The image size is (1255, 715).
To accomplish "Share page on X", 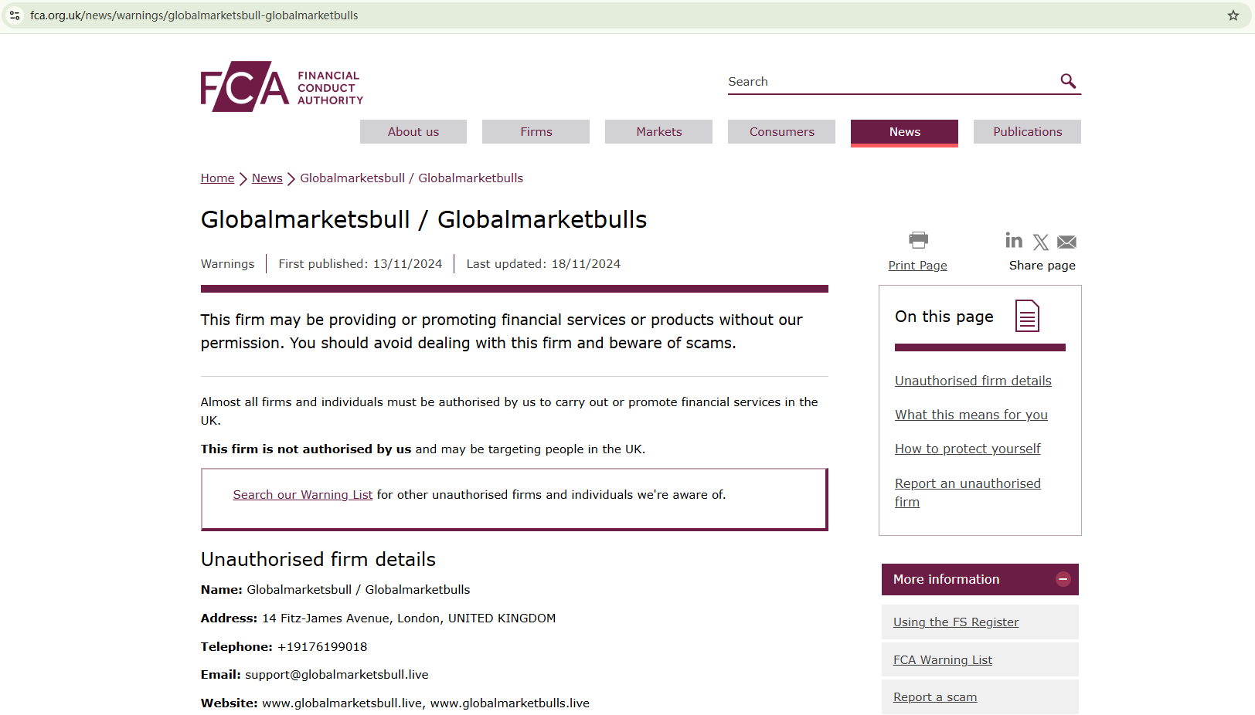I will click(1041, 242).
